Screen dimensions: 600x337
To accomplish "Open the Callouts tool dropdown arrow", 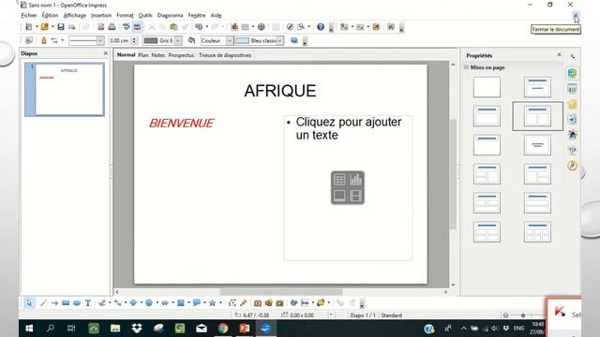I will (204, 303).
